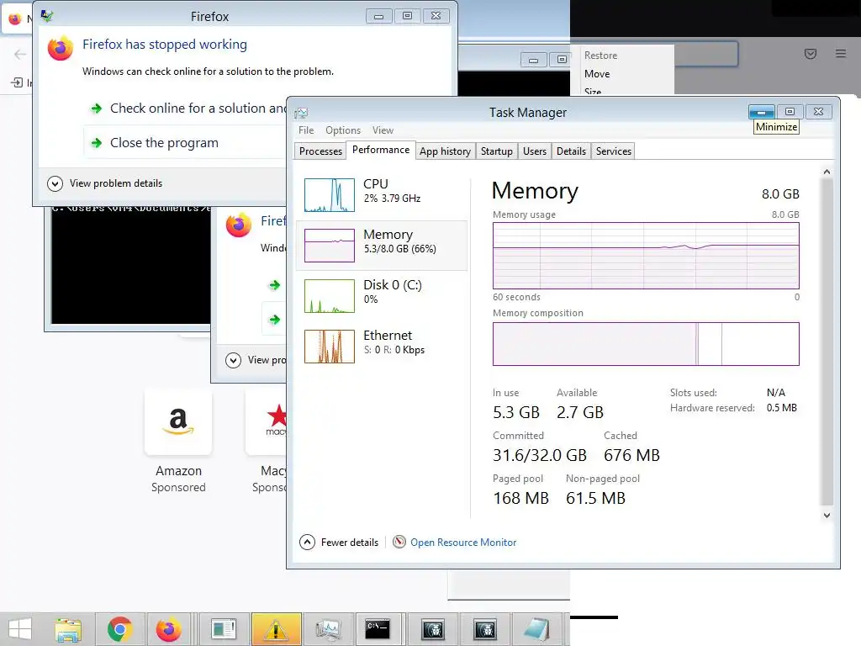This screenshot has width=861, height=646.
Task: Select the Ethernet graph thumbnail
Action: (x=330, y=347)
